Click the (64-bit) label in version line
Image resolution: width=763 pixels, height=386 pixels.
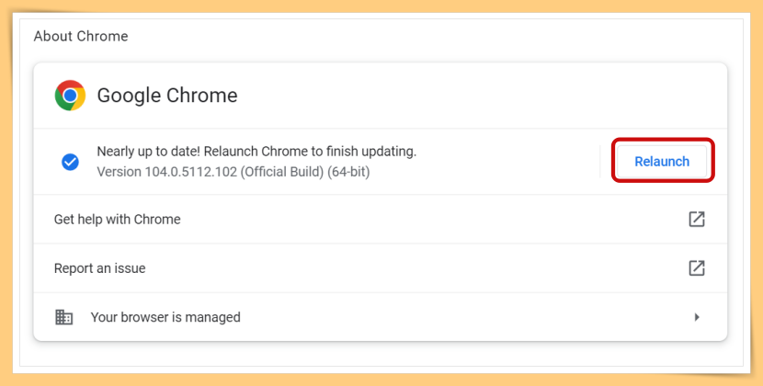pyautogui.click(x=348, y=172)
